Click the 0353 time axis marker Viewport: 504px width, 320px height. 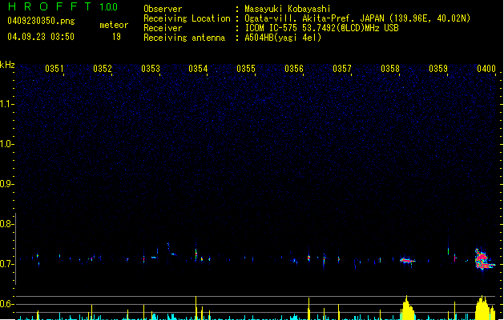(151, 68)
